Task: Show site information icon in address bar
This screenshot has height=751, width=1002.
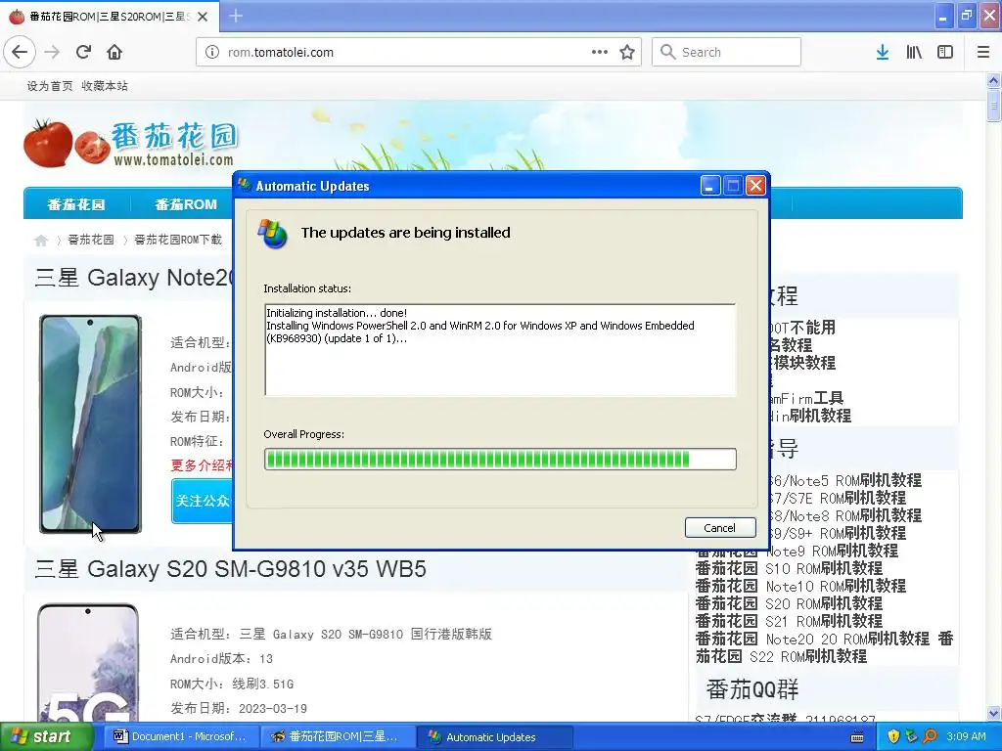Action: tap(212, 53)
